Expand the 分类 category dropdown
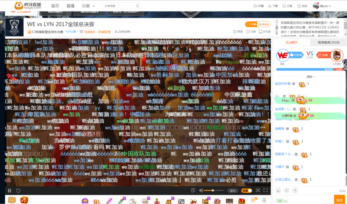The width and height of the screenshot is (347, 204). 88,6
